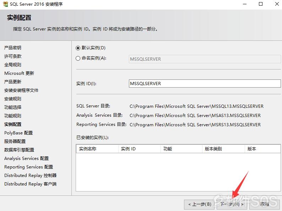Image resolution: width=282 pixels, height=211 pixels.
Task: Click the empty installed instances list area
Action: click(178, 172)
